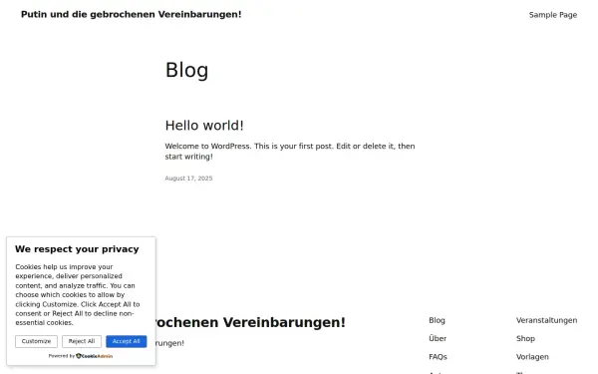The height and width of the screenshot is (374, 598).
Task: Click the Welcome to WordPress excerpt text
Action: [290, 152]
